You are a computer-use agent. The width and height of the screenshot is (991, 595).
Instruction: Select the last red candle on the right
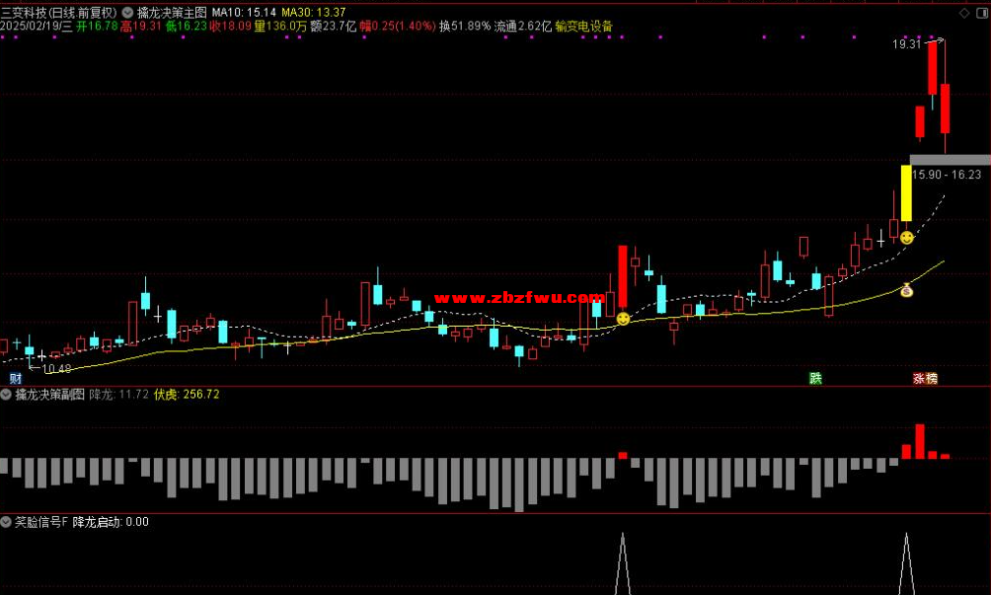[945, 108]
